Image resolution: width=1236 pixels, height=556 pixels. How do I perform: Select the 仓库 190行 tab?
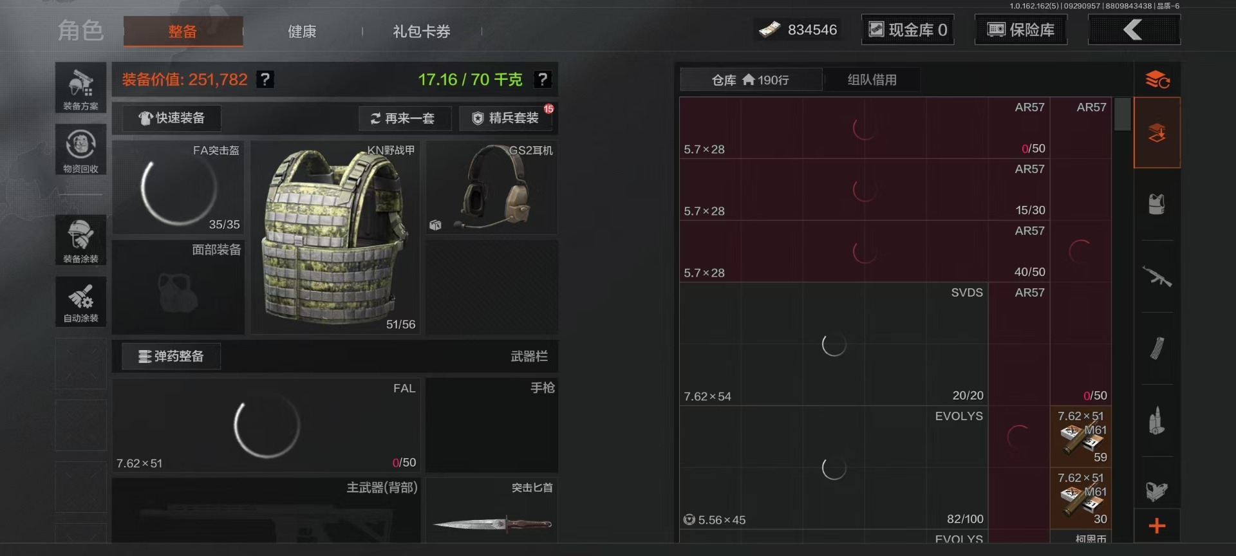click(751, 80)
